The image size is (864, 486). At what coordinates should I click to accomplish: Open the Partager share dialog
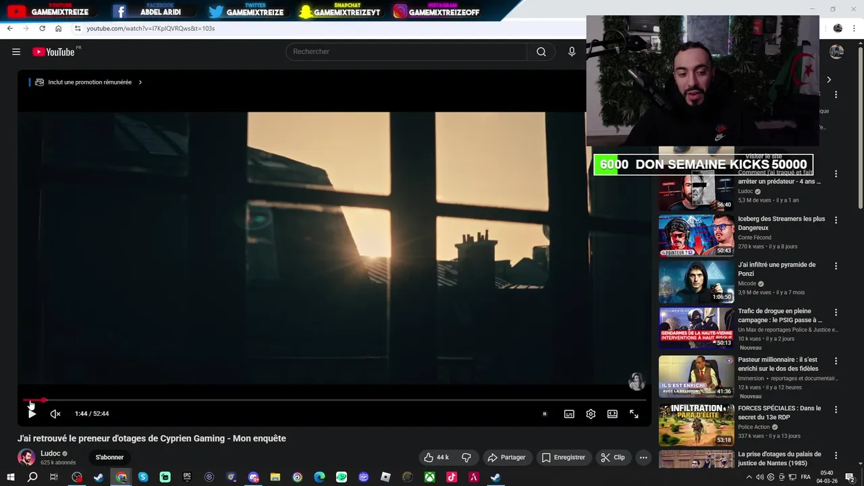pyautogui.click(x=506, y=457)
